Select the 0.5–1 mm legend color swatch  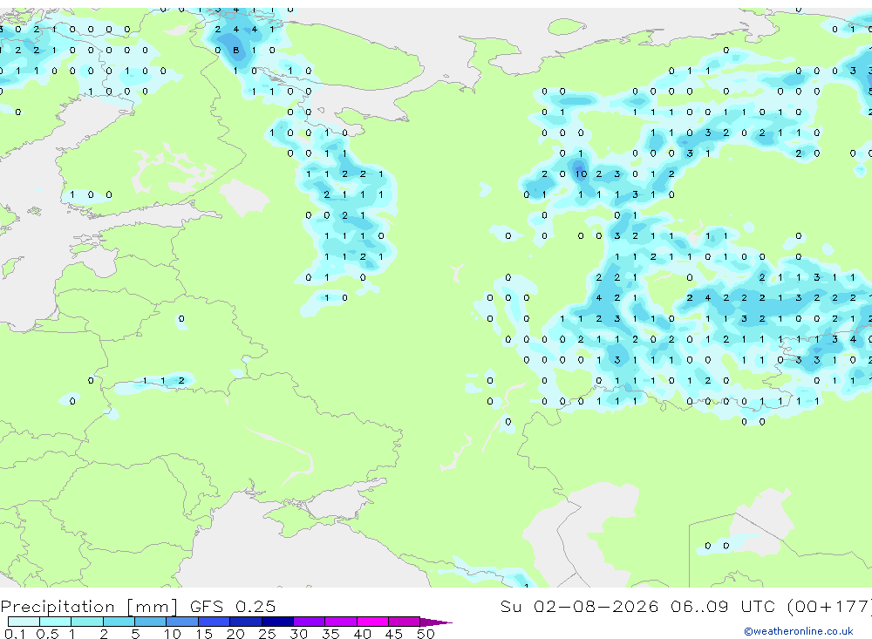pos(56,622)
